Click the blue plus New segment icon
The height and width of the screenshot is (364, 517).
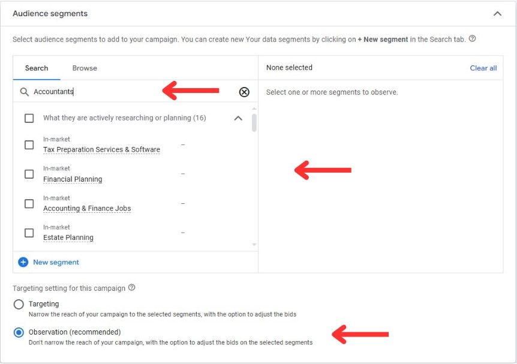[x=23, y=263]
